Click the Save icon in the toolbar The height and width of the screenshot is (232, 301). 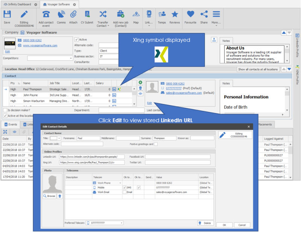click(x=7, y=16)
